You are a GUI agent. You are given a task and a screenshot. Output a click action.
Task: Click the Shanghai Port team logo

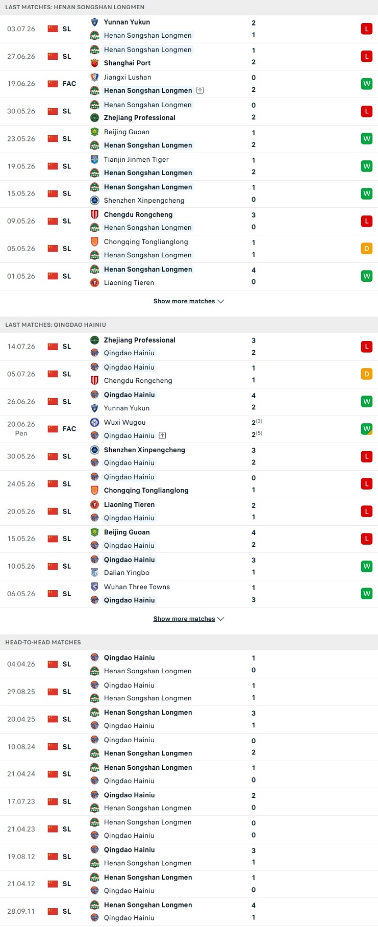pos(94,63)
